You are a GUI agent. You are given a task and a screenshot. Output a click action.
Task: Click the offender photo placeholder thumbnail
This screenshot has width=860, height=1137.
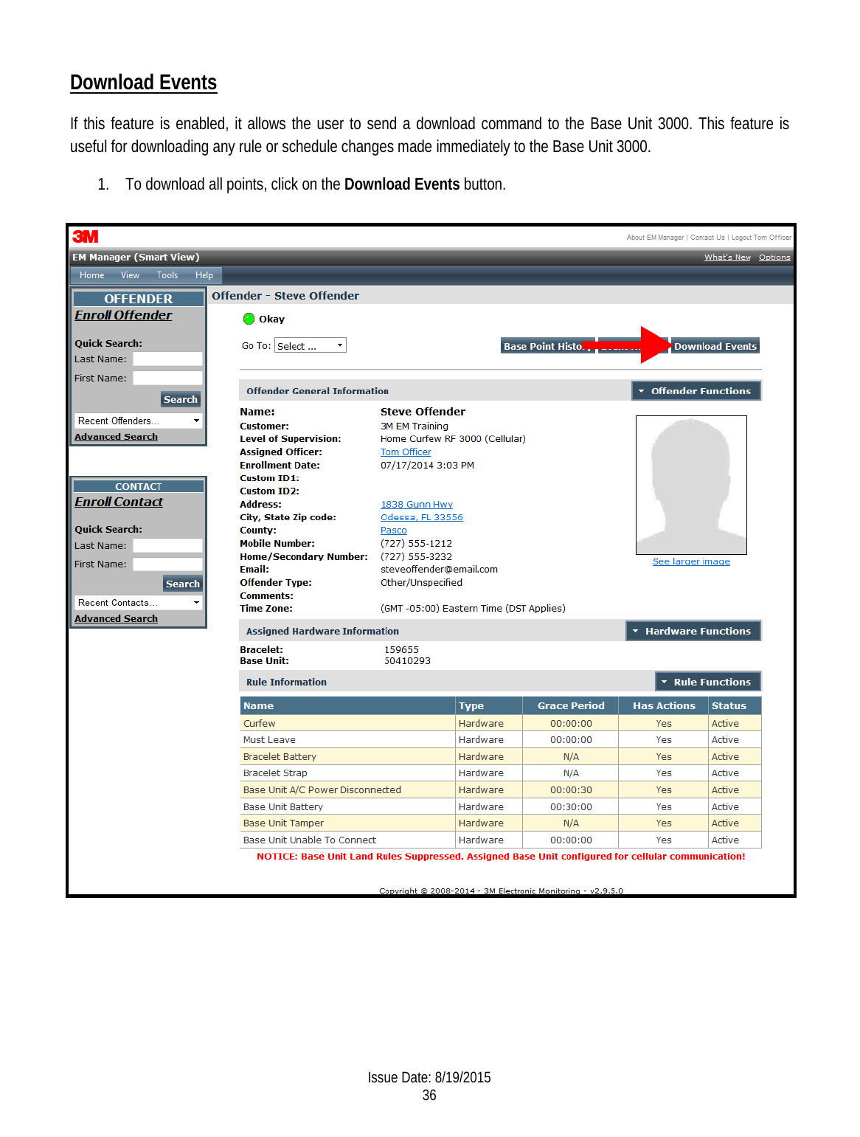click(x=691, y=485)
